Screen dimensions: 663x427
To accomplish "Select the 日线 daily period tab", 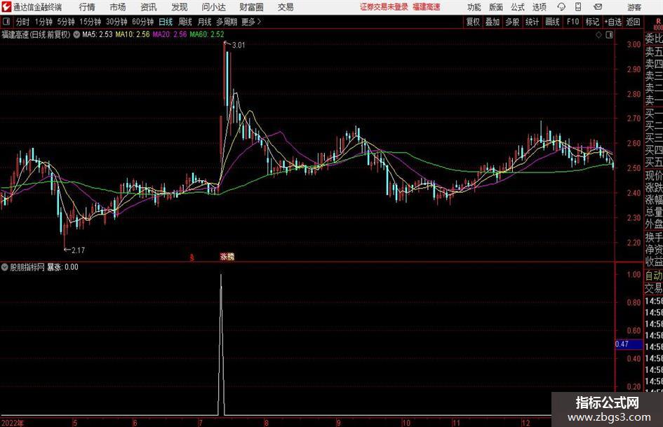I will pos(166,22).
